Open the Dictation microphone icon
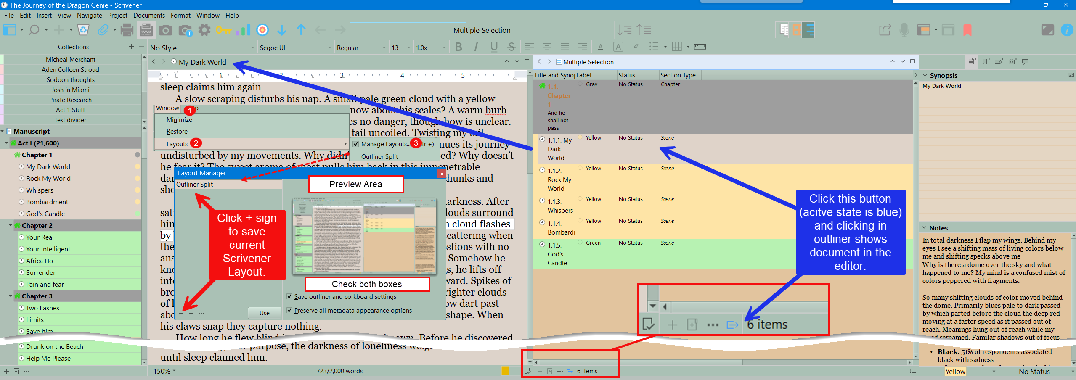This screenshot has width=1076, height=380. (x=904, y=30)
